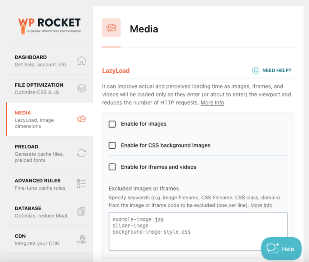Image resolution: width=309 pixels, height=262 pixels.
Task: Click the File Optimization layers icon
Action: [81, 88]
